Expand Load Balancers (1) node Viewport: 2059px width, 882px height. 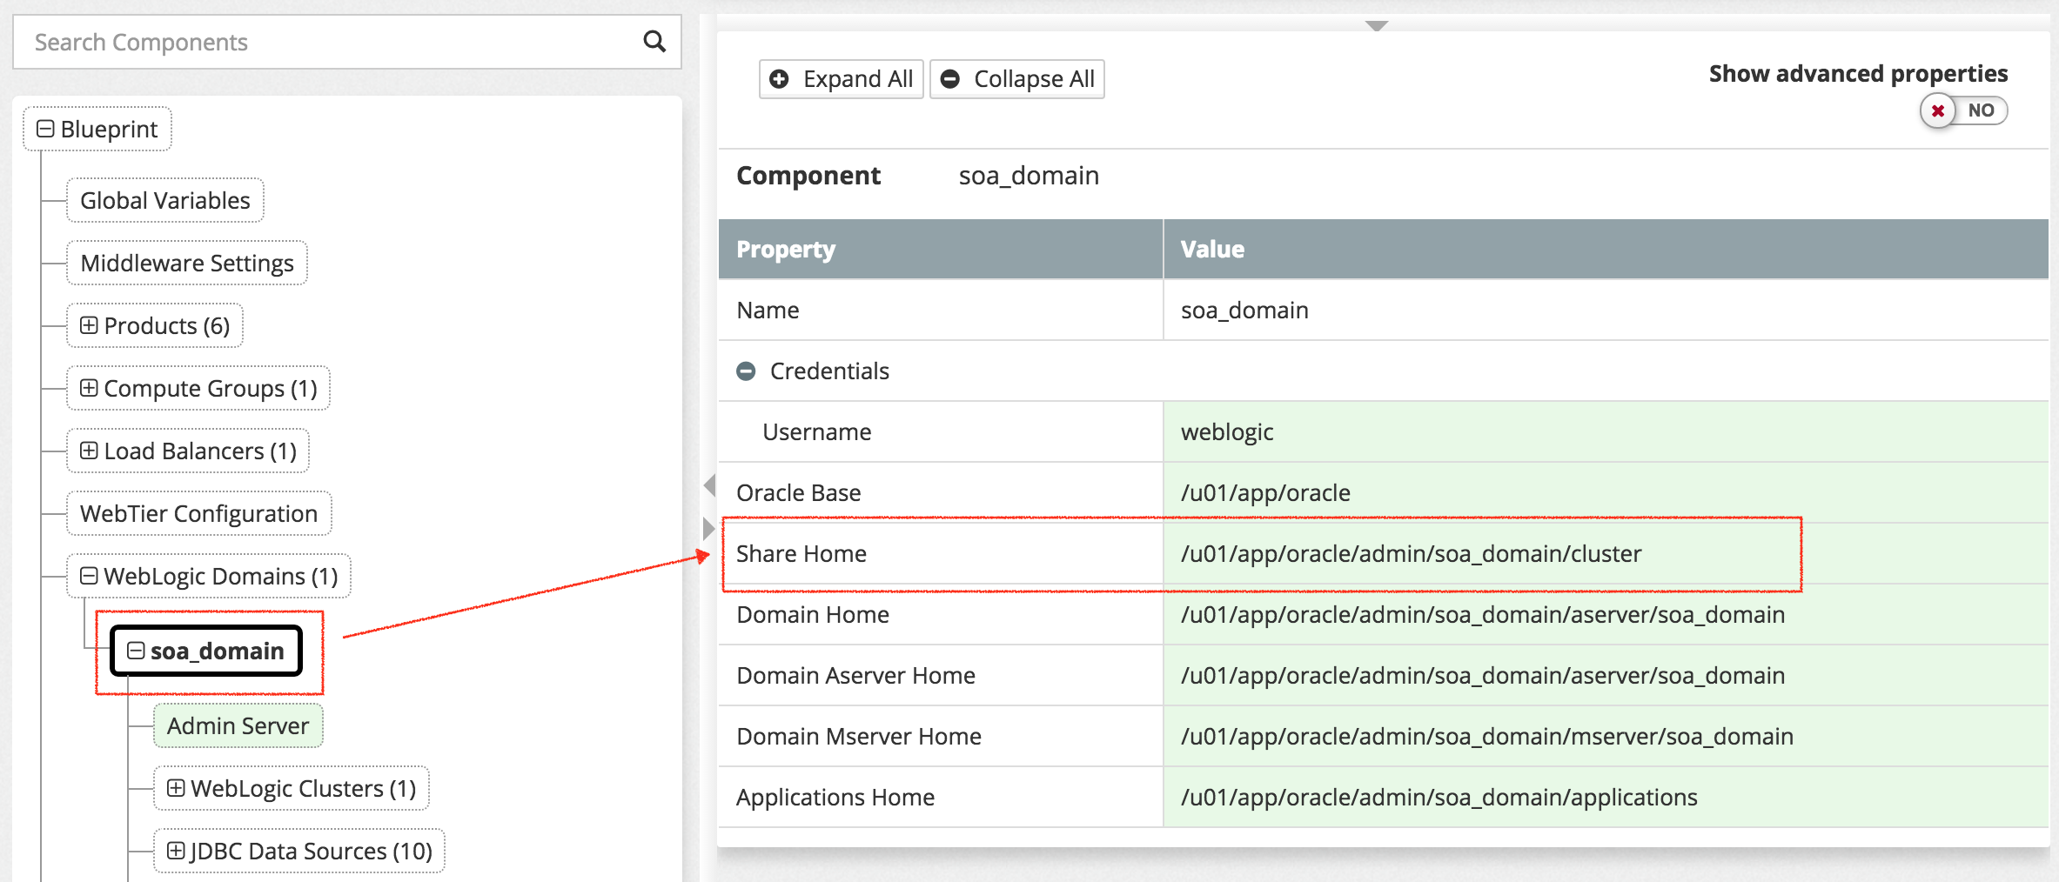coord(89,451)
